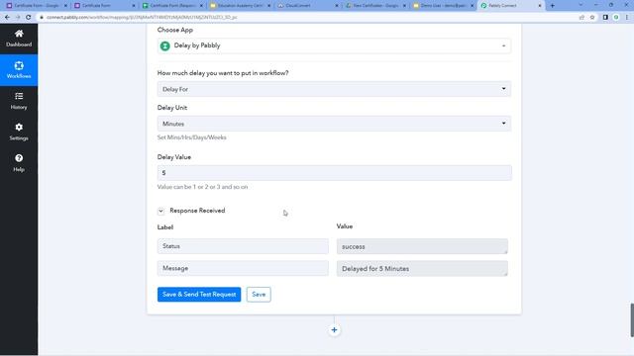634x356 pixels.
Task: Add a new step with plus icon
Action: click(334, 330)
